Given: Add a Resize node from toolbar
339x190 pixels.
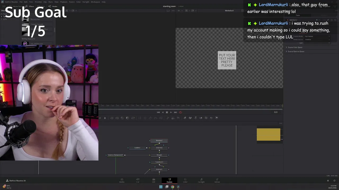Looking at the screenshot, I should click(128, 118).
